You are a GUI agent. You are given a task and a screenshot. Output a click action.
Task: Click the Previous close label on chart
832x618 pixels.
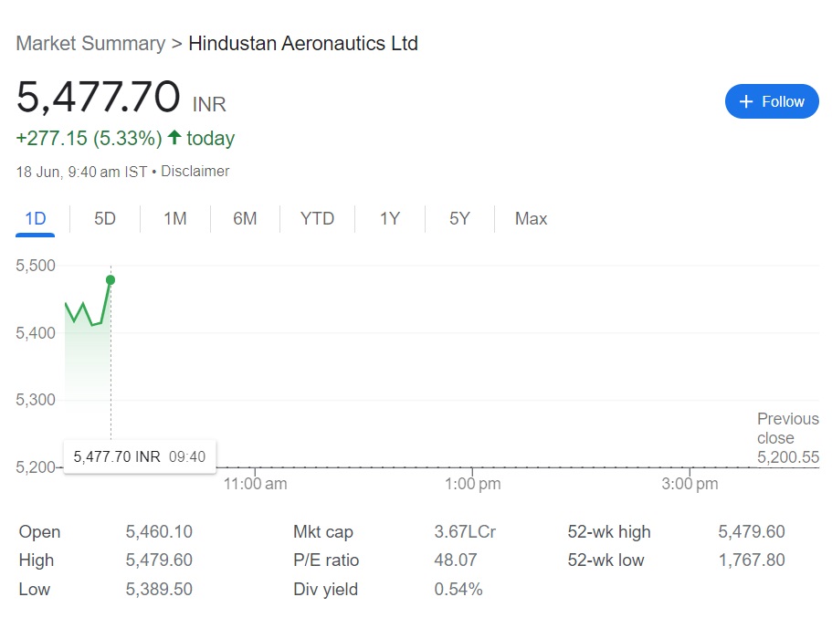pyautogui.click(x=787, y=428)
